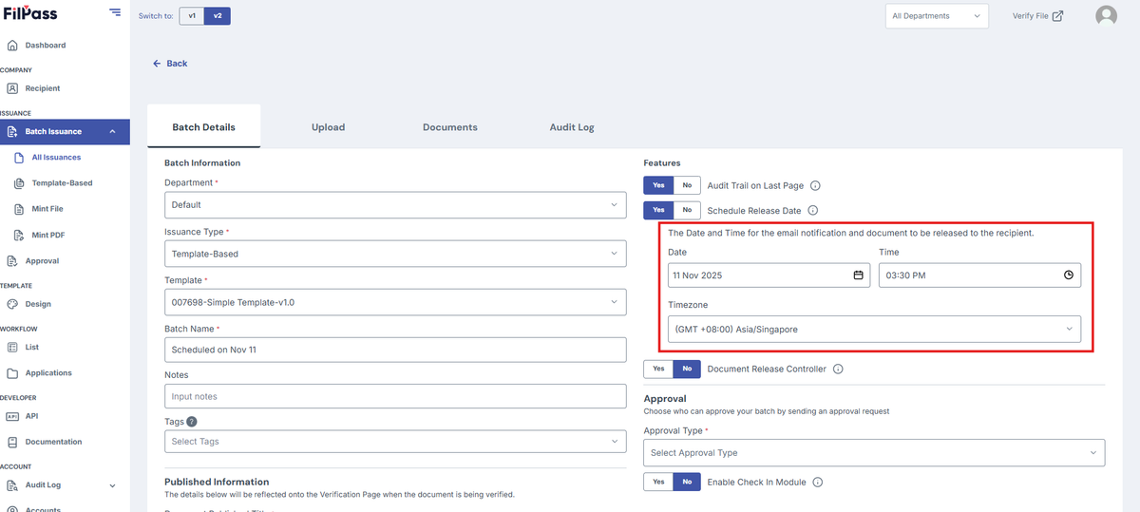Screen dimensions: 1140x512
Task: Switch to the Batch Details tab
Action: click(x=203, y=127)
